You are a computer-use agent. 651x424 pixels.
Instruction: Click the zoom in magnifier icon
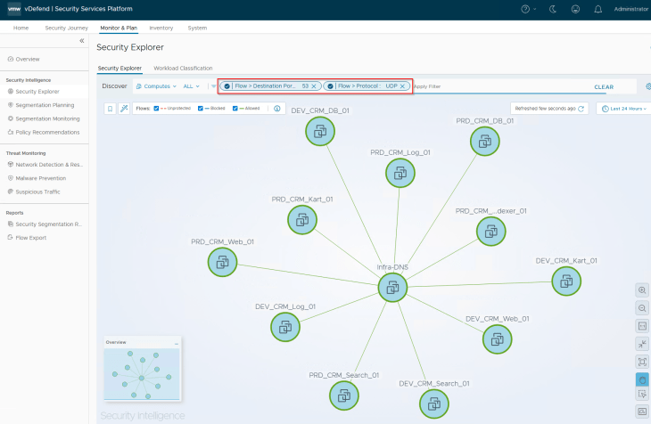tap(642, 290)
